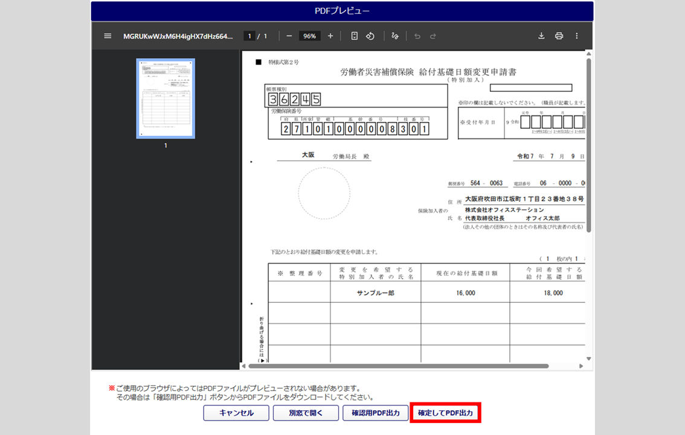685x435 pixels.
Task: Click the undo arrow in PDF toolbar
Action: click(x=417, y=36)
